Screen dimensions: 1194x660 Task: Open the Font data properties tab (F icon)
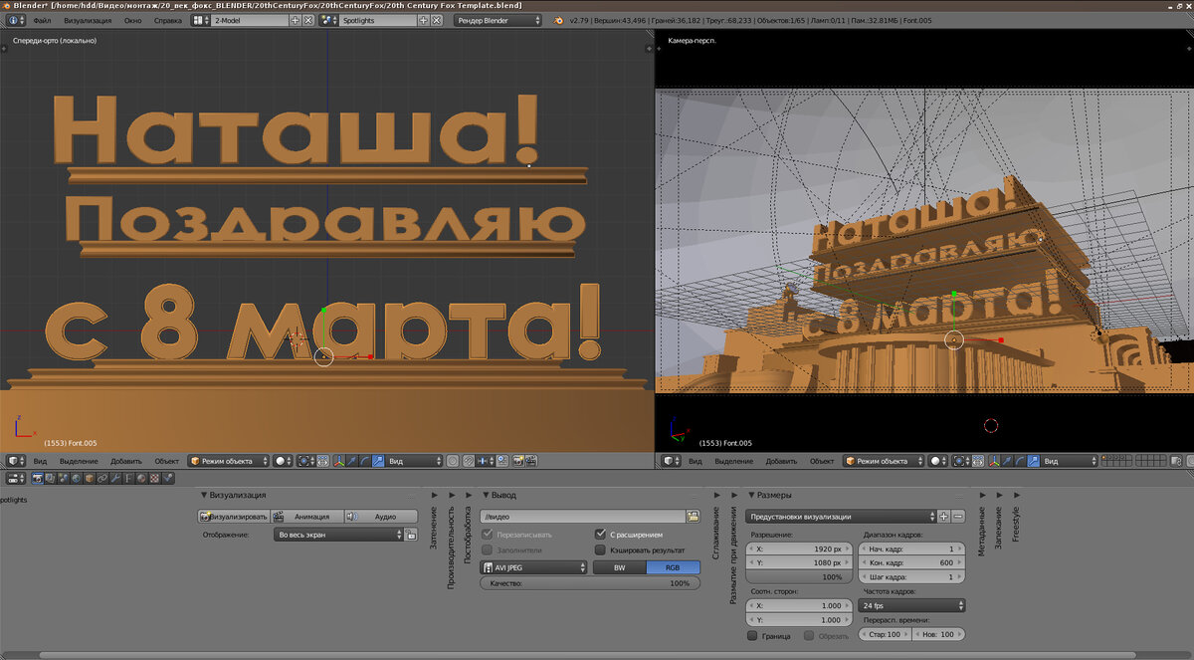(127, 478)
